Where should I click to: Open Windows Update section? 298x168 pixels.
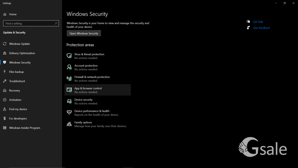coord(19,44)
